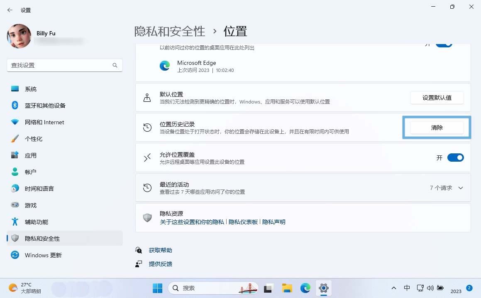
Task: Open Windows 更新 in the sidebar
Action: coord(43,255)
